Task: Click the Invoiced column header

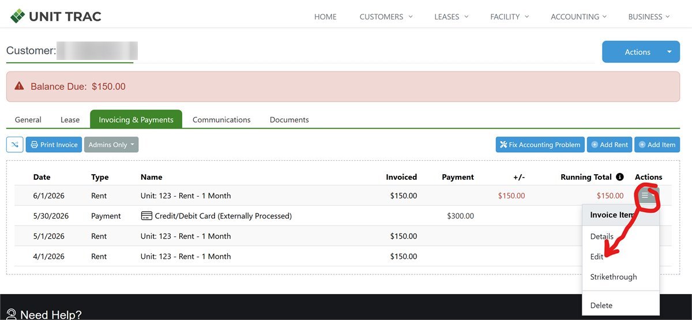Action: click(x=401, y=177)
